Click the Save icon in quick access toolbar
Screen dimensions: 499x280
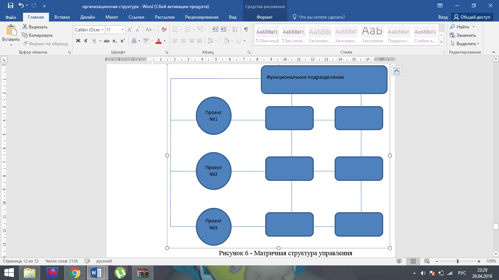click(x=10, y=5)
